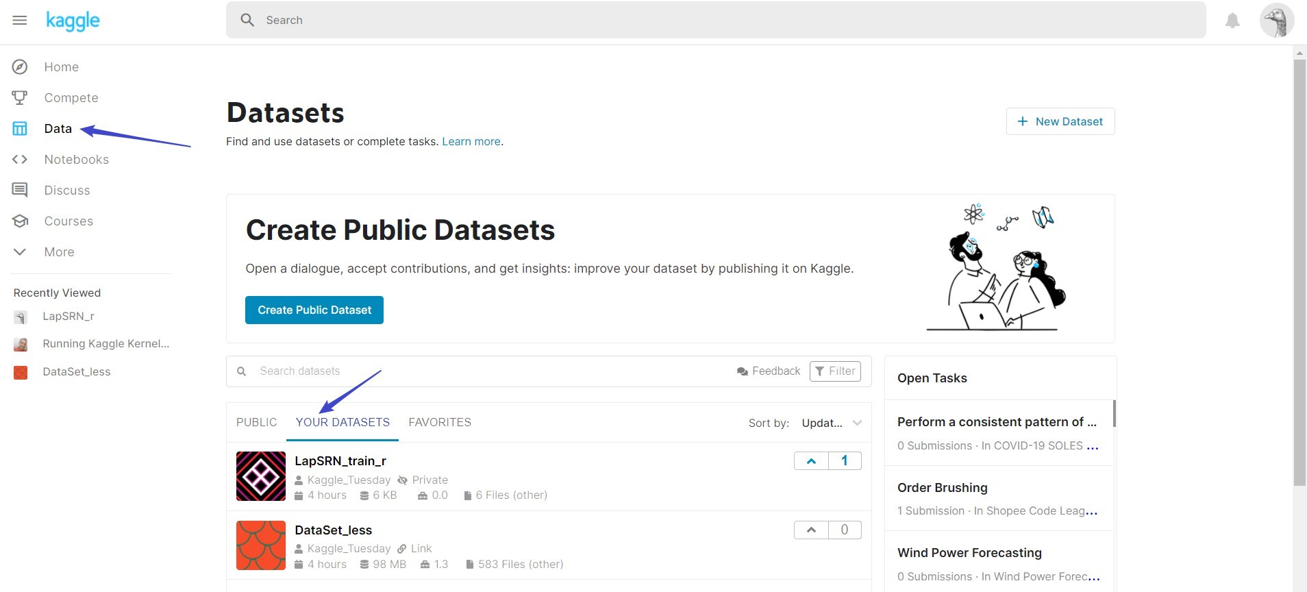
Task: Click vote count 0 for DataSet_less
Action: pos(845,530)
